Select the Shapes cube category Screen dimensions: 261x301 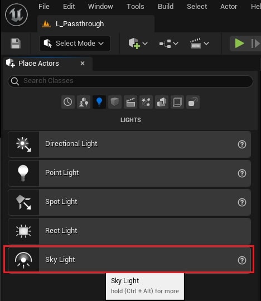pos(115,102)
